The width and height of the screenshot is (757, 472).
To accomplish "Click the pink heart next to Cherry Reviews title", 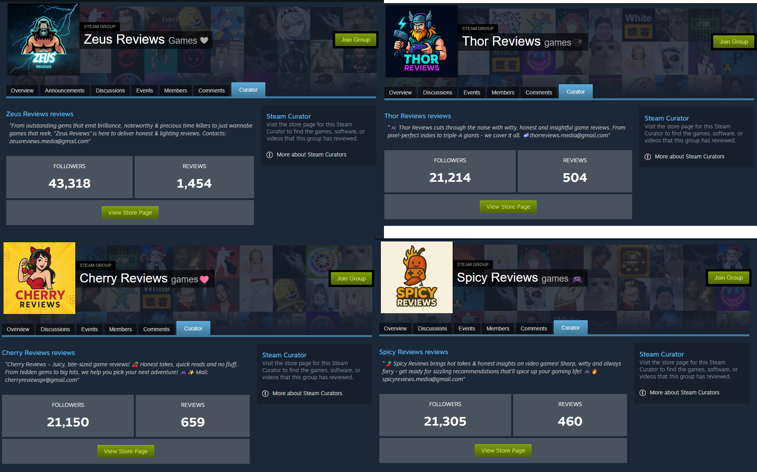I will 204,279.
